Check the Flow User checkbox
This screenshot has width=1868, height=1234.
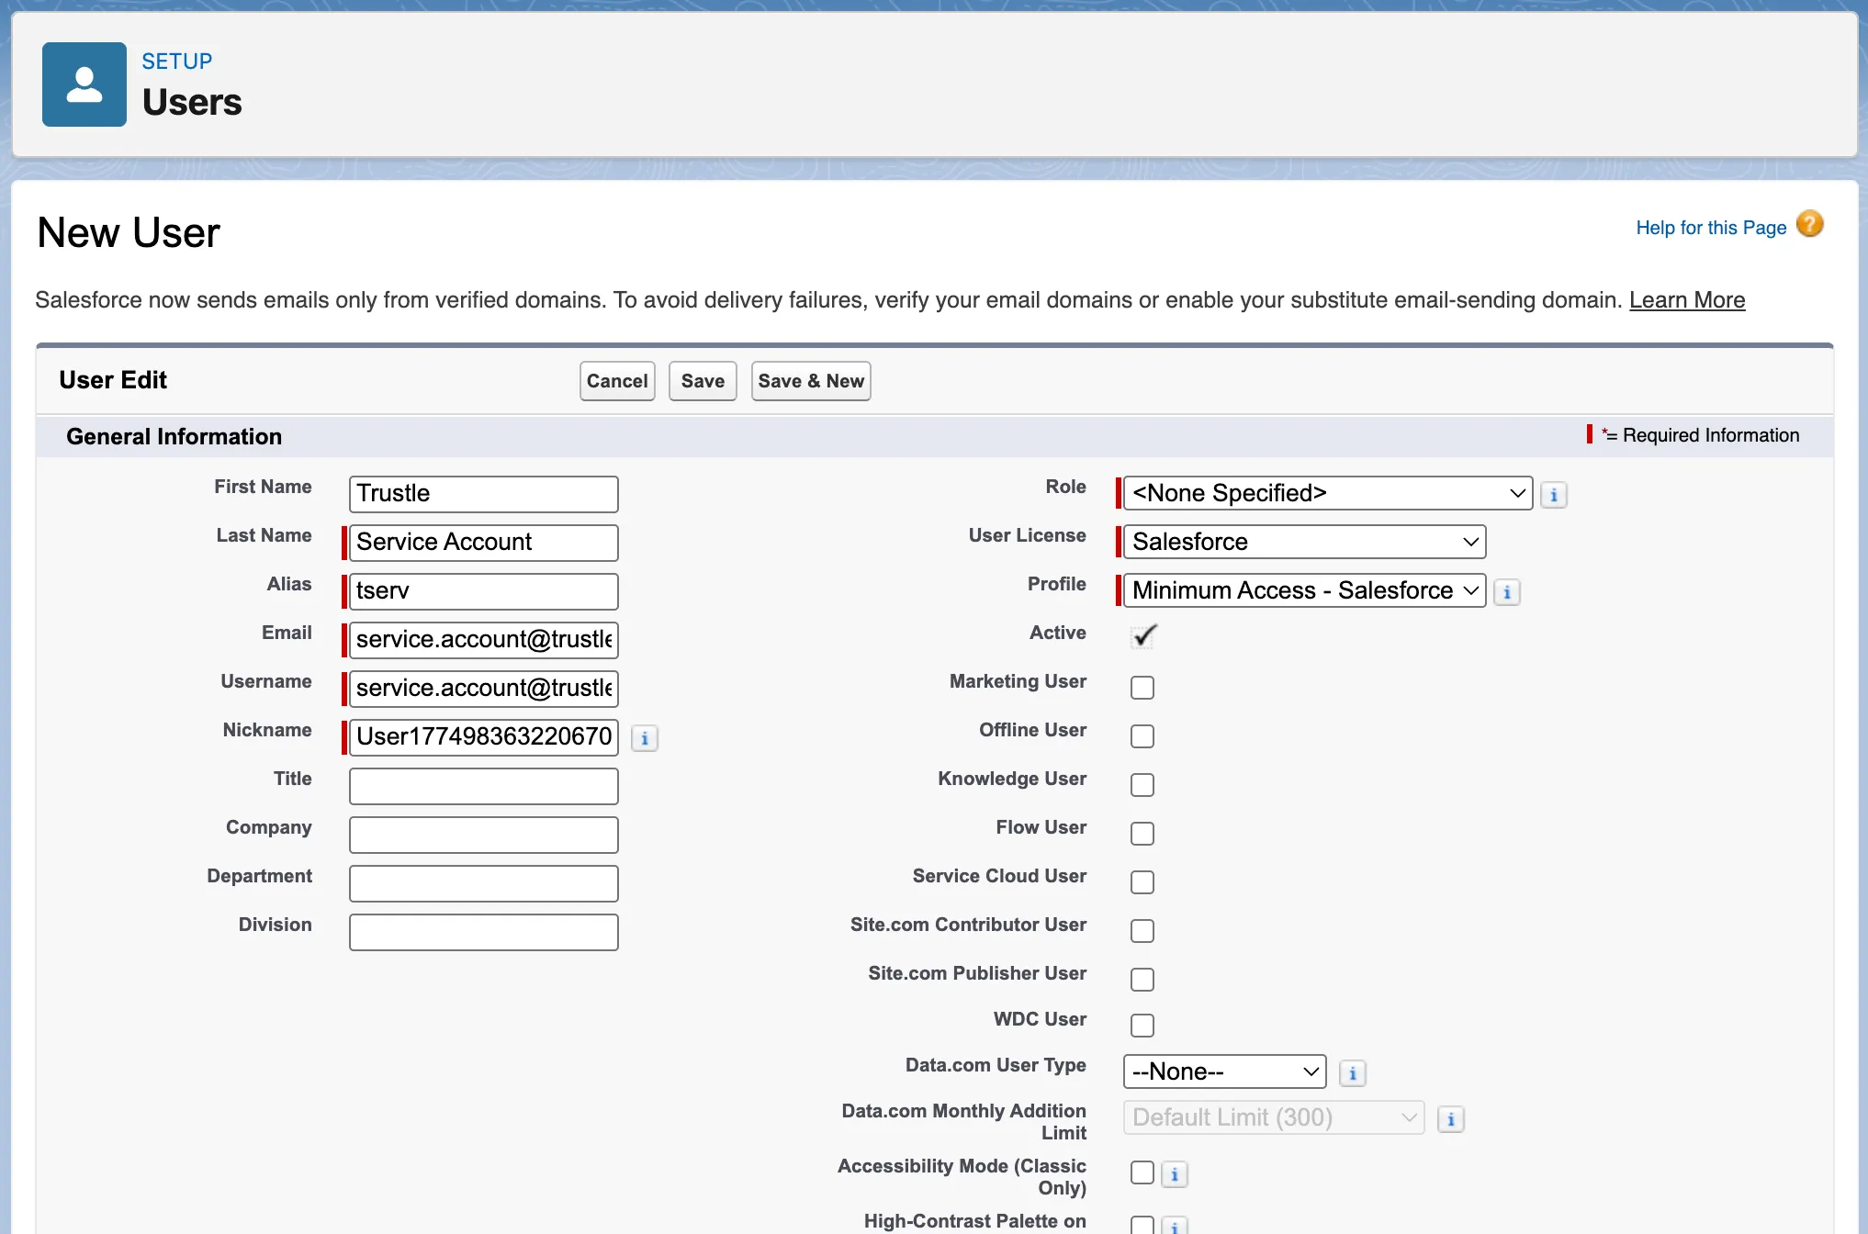pyautogui.click(x=1142, y=834)
